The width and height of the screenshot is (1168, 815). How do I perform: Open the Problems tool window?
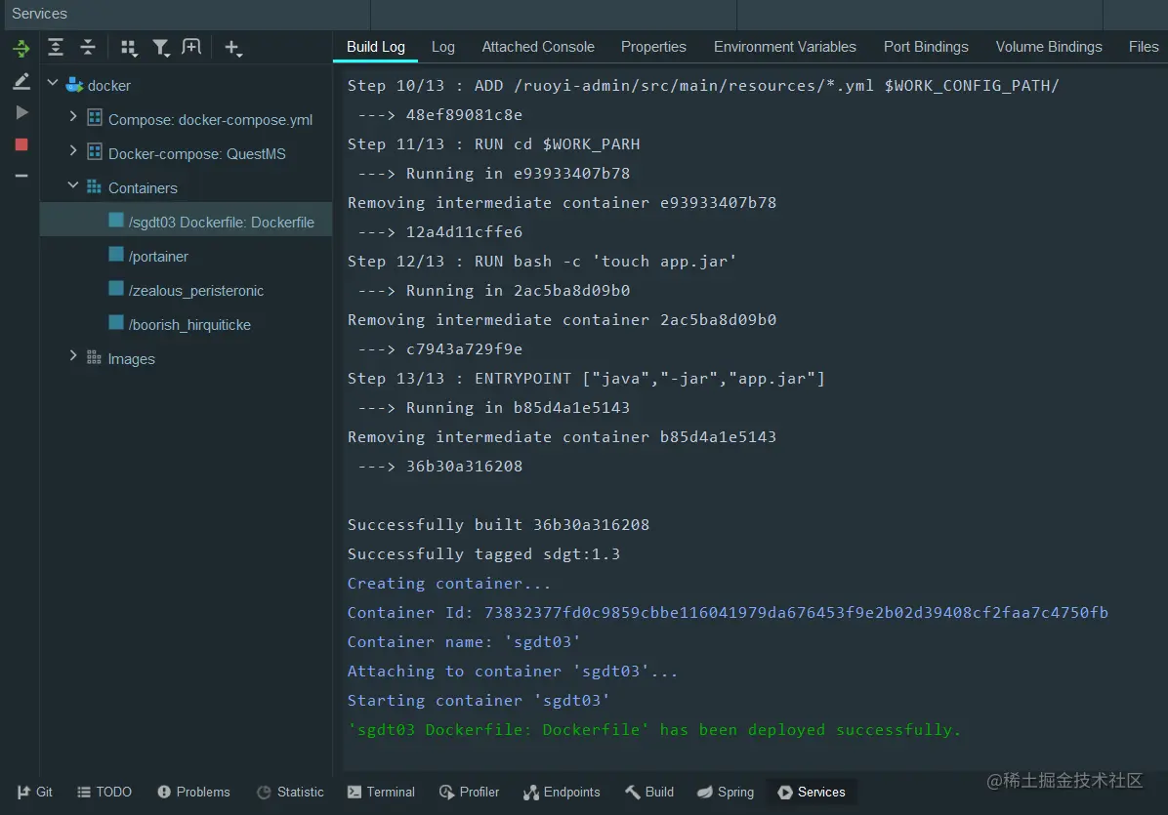193,792
